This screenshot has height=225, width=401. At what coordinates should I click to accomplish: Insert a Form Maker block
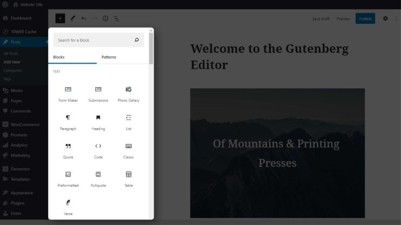(68, 94)
